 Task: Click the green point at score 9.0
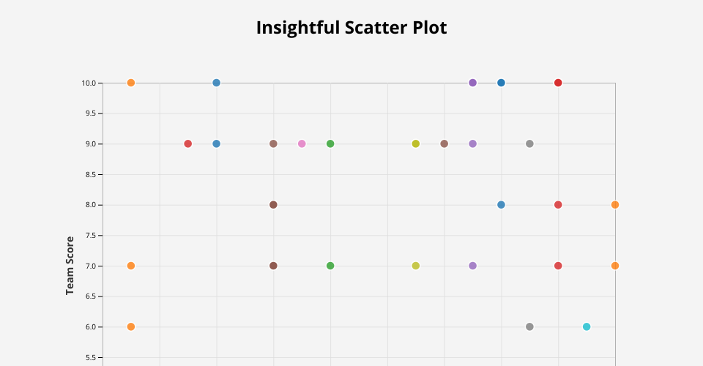tap(330, 143)
